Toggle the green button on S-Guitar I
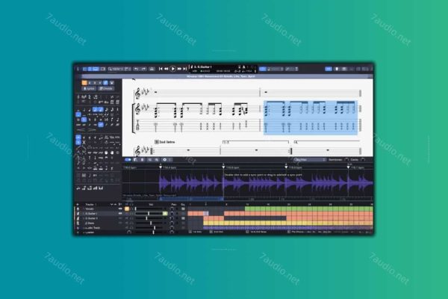Image resolution: width=448 pixels, height=299 pixels. 165,214
